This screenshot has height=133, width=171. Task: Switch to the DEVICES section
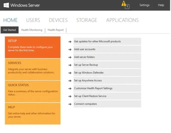[x=58, y=20]
